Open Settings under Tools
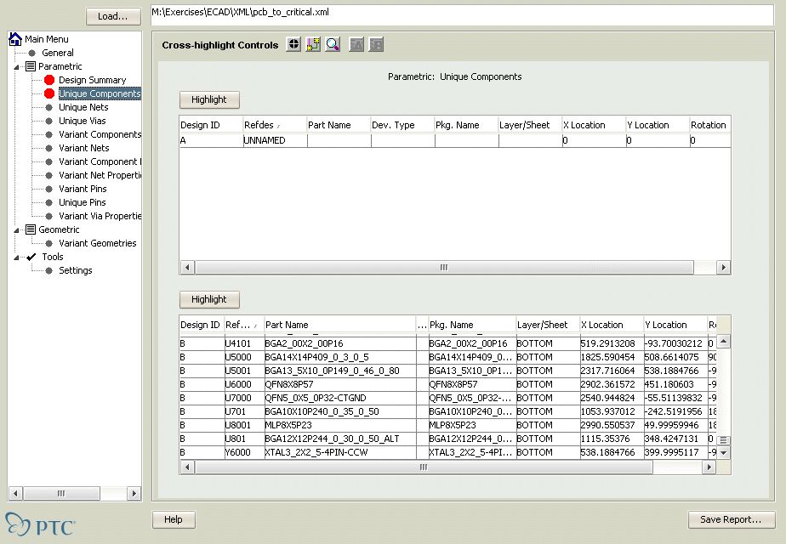The width and height of the screenshot is (786, 544). pos(75,270)
